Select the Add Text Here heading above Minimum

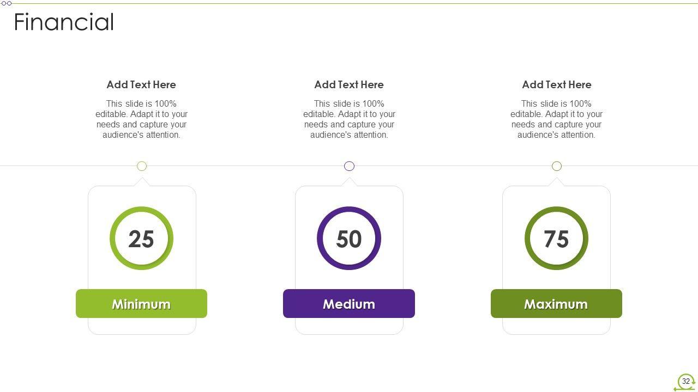click(x=141, y=84)
